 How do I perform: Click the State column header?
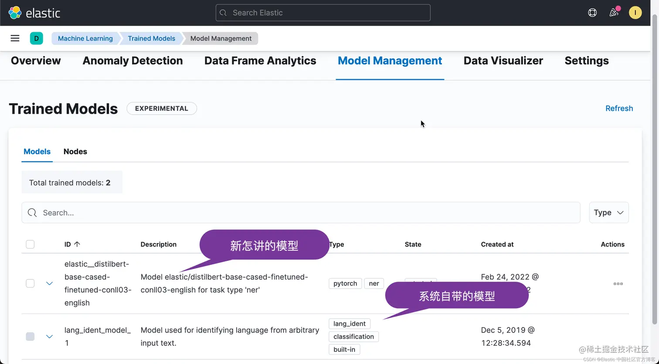413,244
